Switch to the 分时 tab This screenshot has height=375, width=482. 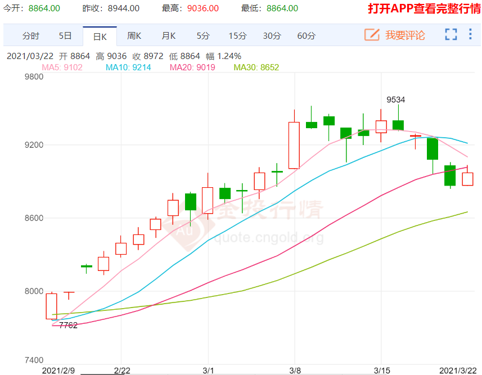click(31, 36)
